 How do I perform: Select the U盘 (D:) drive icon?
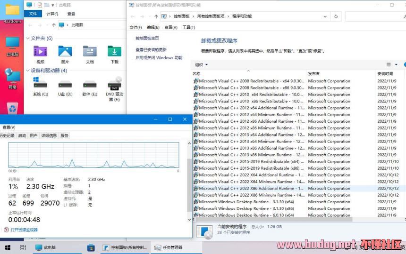click(65, 84)
